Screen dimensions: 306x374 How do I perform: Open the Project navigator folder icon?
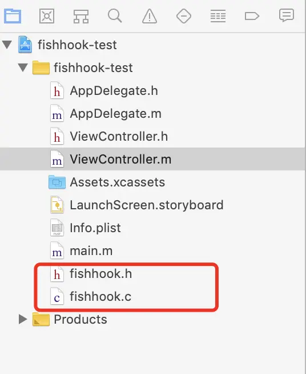[13, 16]
